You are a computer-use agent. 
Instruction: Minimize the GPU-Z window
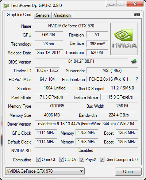[111, 4]
